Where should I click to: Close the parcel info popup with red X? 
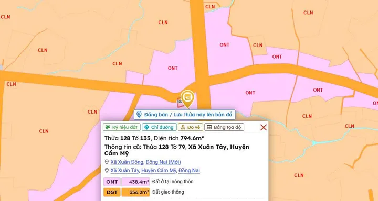(x=264, y=127)
